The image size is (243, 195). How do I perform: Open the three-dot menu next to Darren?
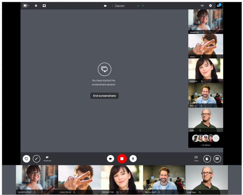[x=143, y=6]
